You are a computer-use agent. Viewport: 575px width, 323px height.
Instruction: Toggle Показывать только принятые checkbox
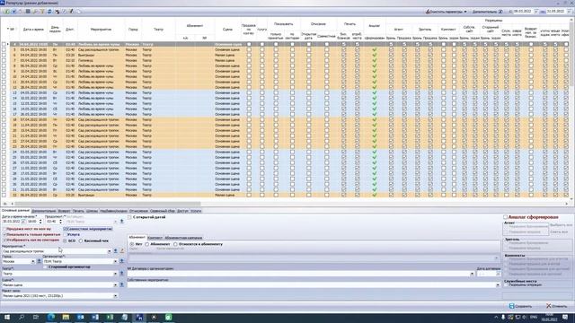[x=4, y=234]
